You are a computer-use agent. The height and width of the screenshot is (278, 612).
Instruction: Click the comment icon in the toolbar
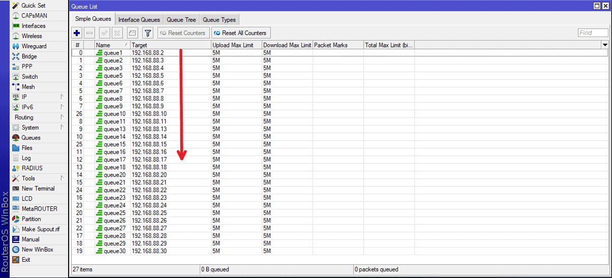tap(132, 33)
